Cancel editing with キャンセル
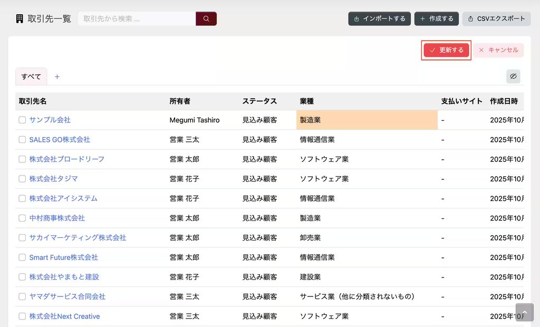 tap(498, 50)
